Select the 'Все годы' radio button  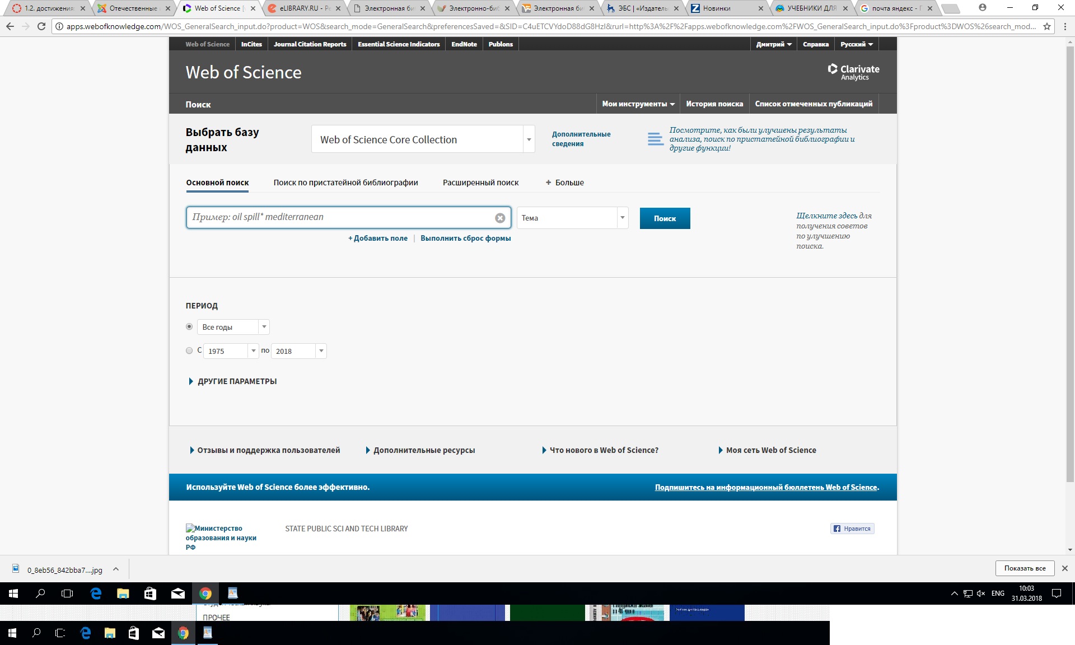pyautogui.click(x=189, y=326)
